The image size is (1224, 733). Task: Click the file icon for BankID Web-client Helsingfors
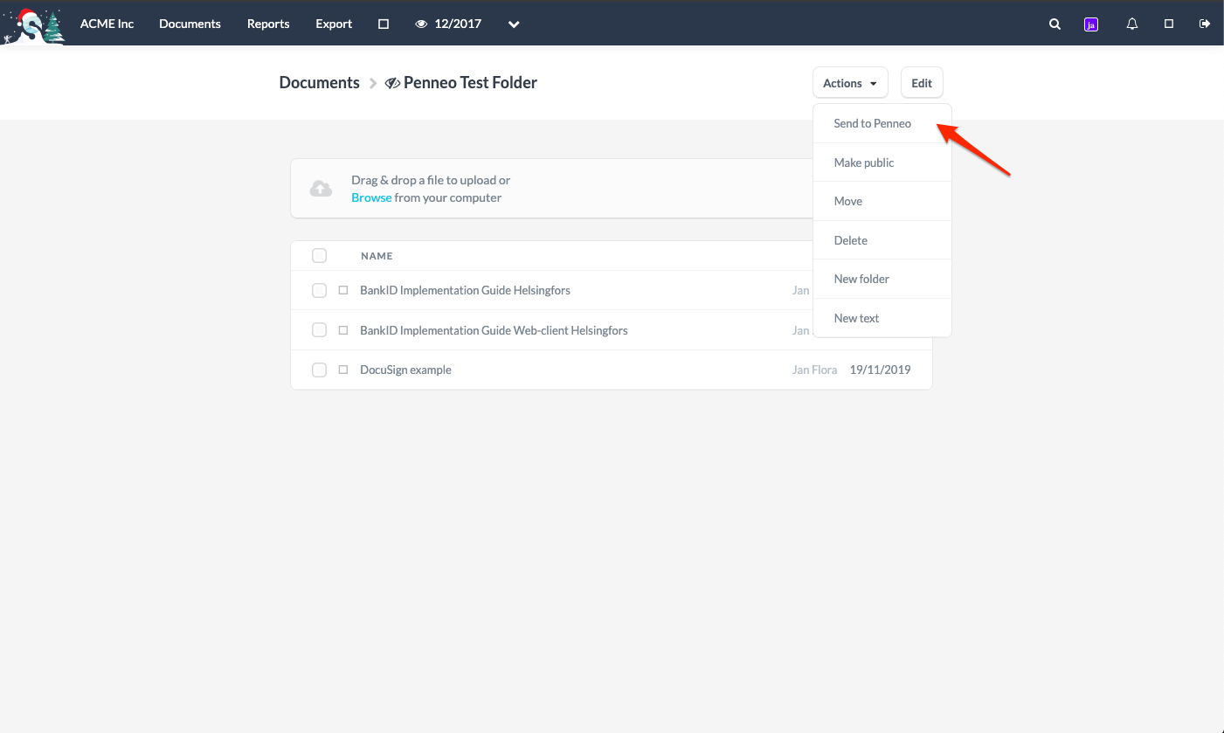pos(342,330)
